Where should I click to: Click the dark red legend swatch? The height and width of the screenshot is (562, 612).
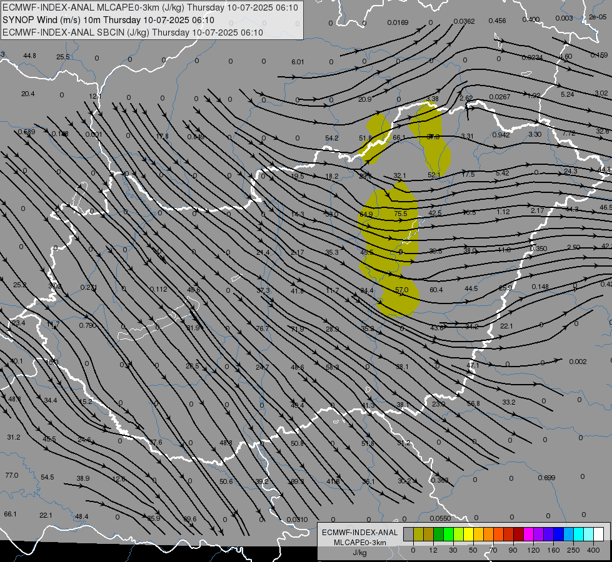coord(518,534)
